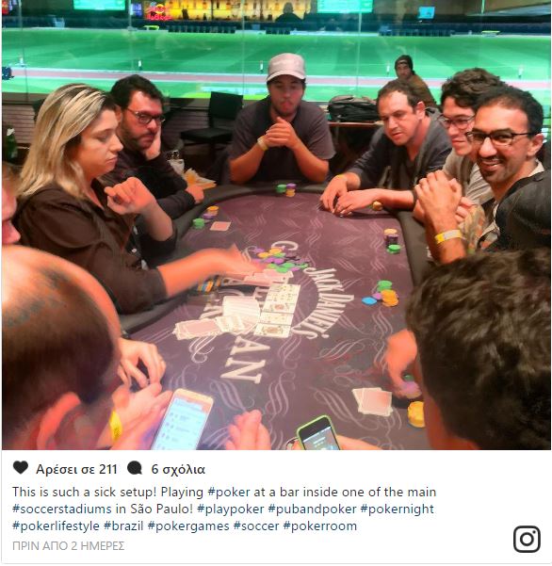552x566 pixels.
Task: Open the #soccer hashtag
Action: click(x=256, y=526)
